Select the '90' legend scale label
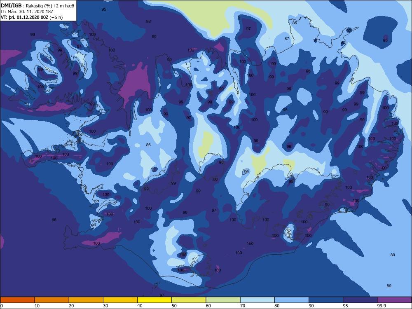412x309 pixels. point(311,306)
